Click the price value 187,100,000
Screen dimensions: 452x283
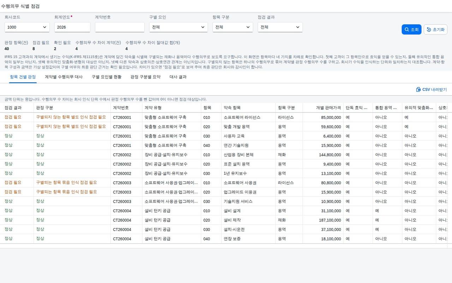coord(330,220)
